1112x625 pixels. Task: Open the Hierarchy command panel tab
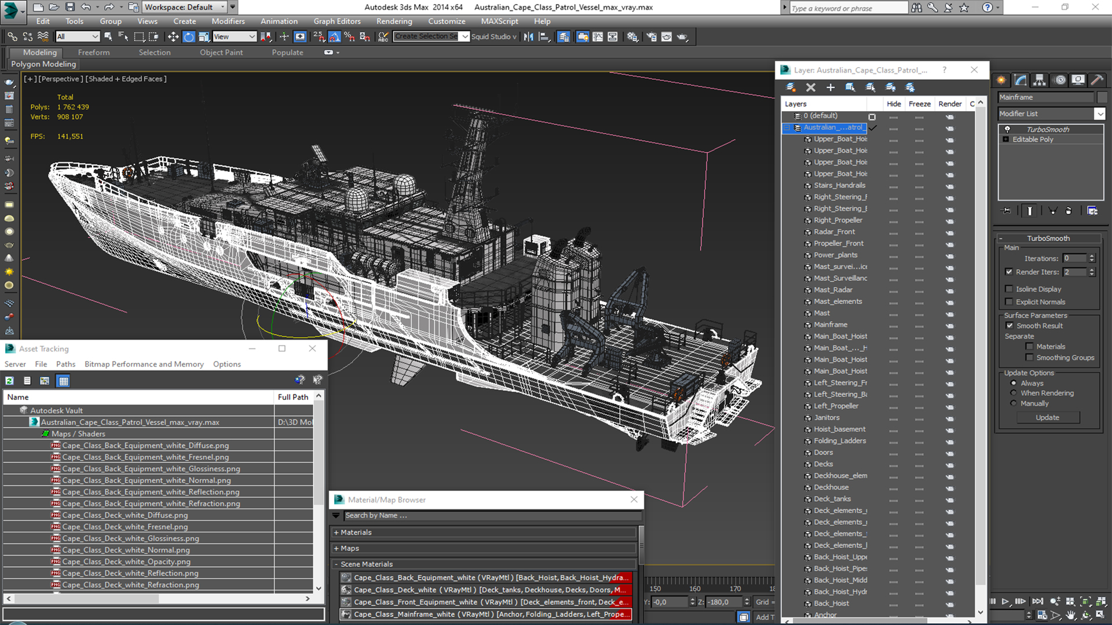coord(1040,80)
